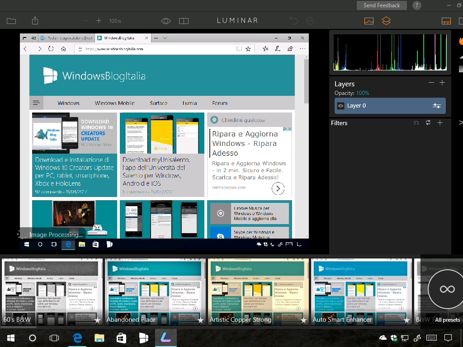The image size is (463, 347).
Task: Apply the 60's B&W preset
Action: point(52,292)
